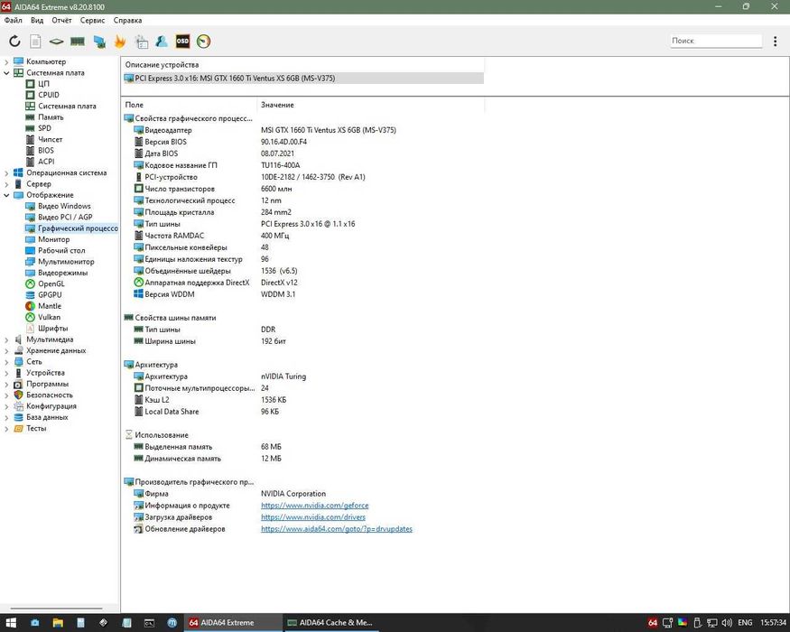Click the Поиск search field
This screenshot has height=632, width=790.
click(715, 41)
